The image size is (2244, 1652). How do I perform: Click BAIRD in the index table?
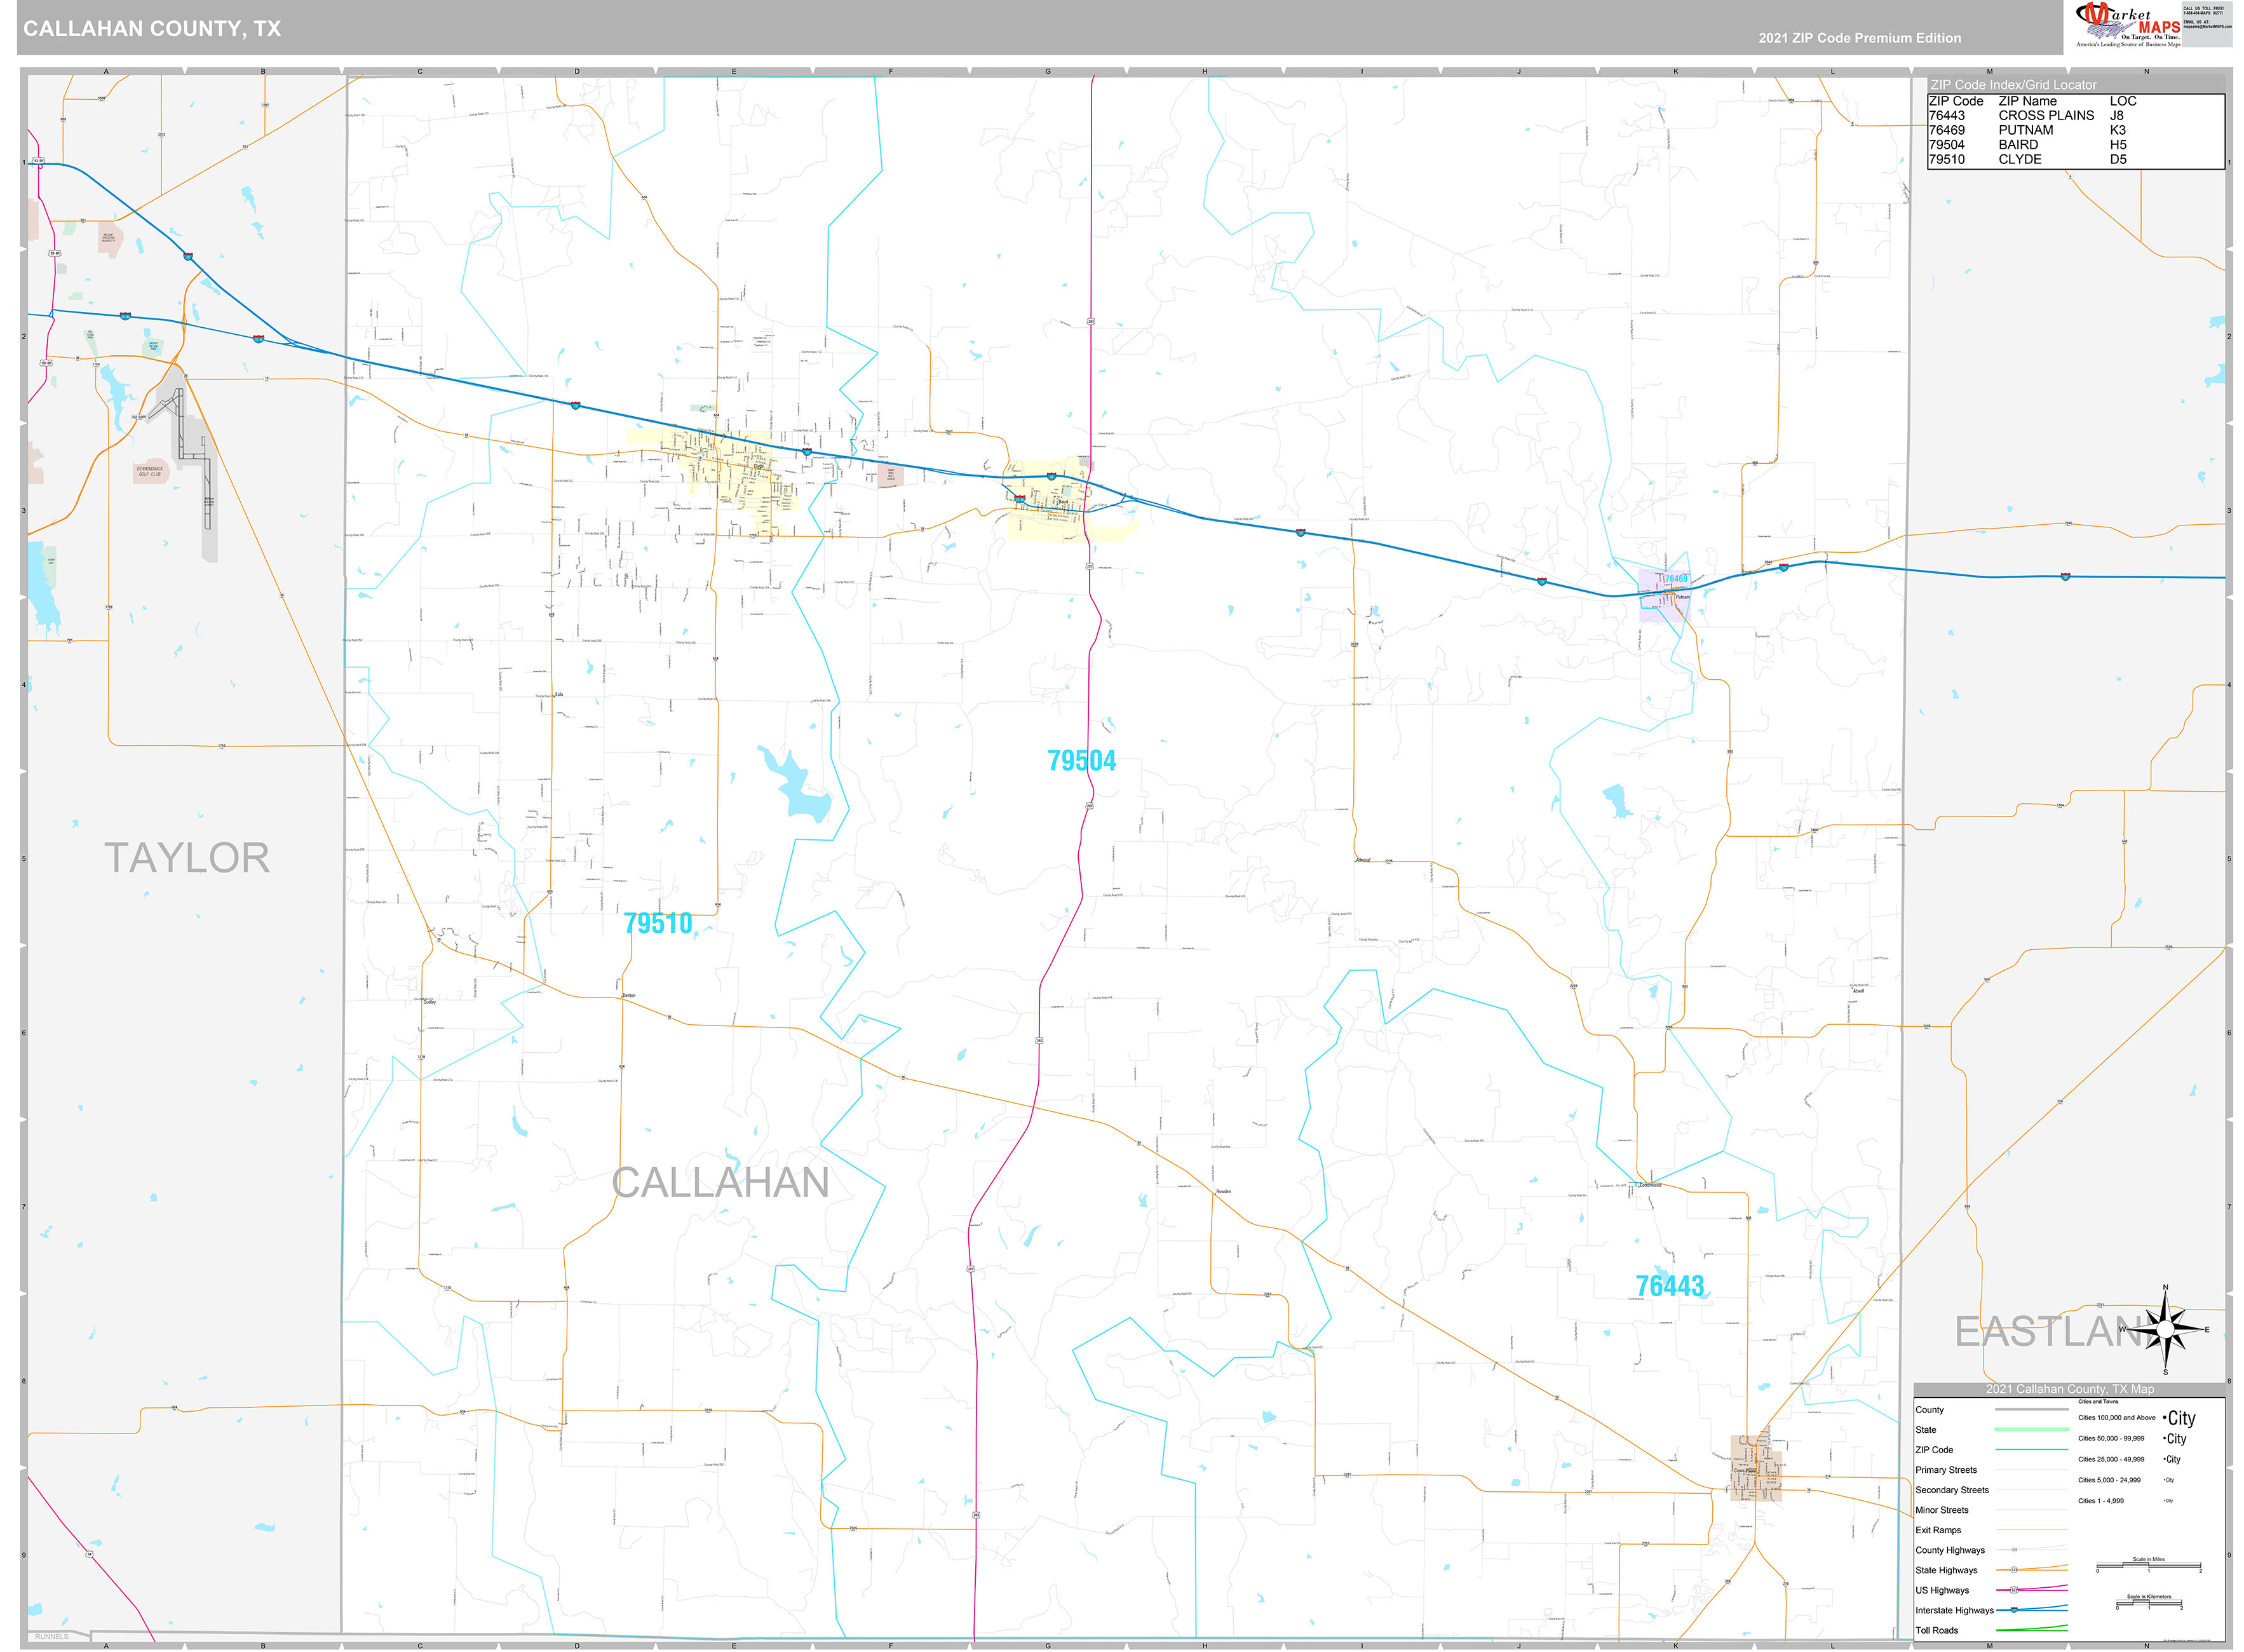(x=2018, y=145)
